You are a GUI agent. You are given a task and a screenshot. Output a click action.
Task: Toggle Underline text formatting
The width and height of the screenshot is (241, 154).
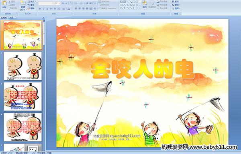(47, 9)
